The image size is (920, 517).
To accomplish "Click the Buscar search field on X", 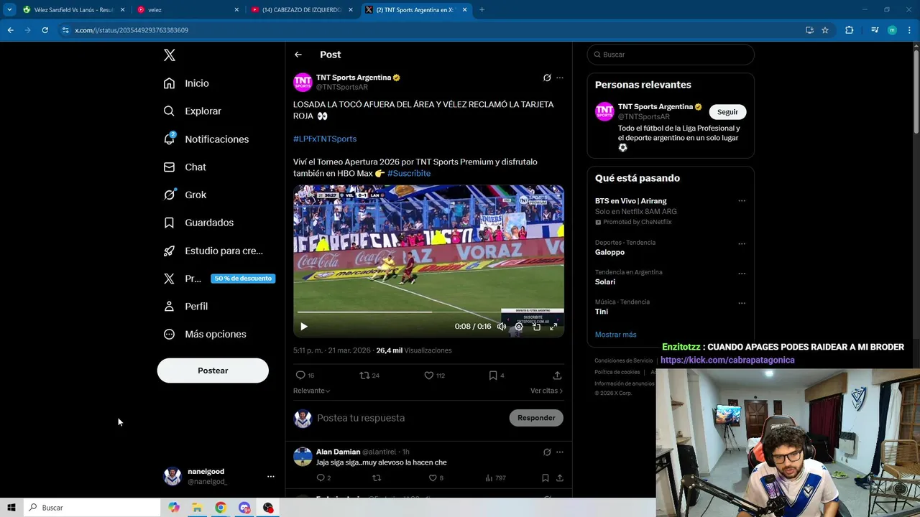I will coord(671,55).
